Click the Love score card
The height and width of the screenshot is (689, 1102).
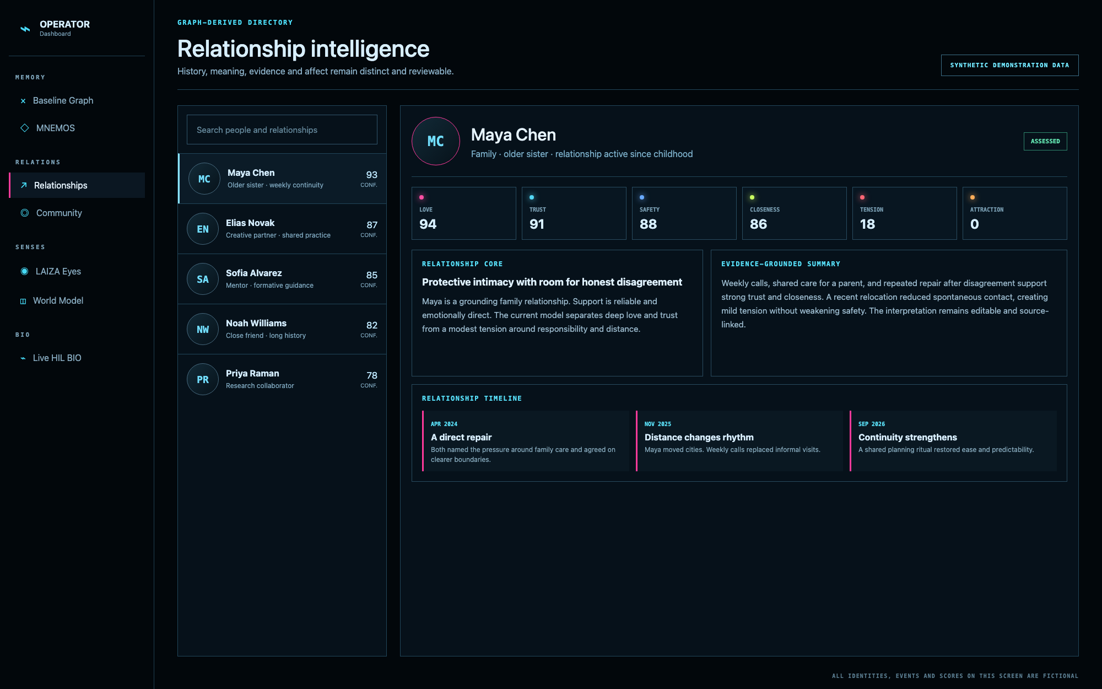pyautogui.click(x=464, y=213)
